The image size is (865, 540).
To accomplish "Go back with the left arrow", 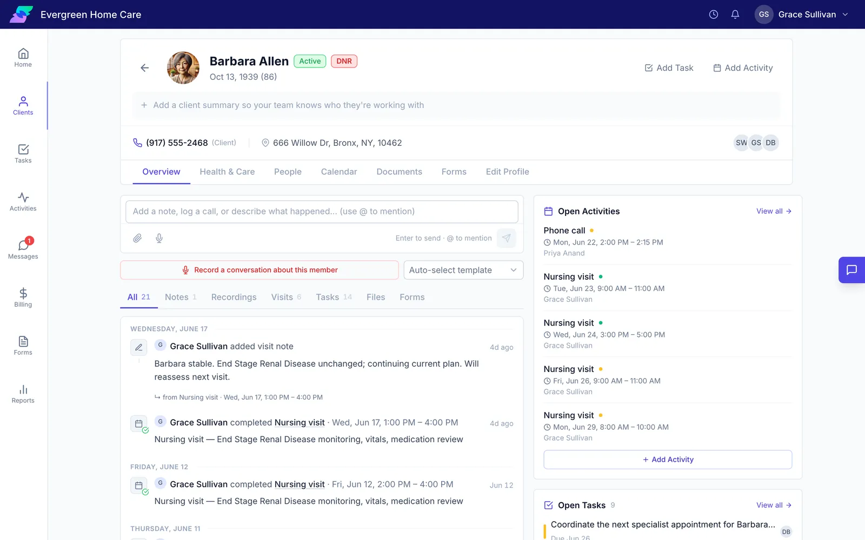I will (144, 67).
